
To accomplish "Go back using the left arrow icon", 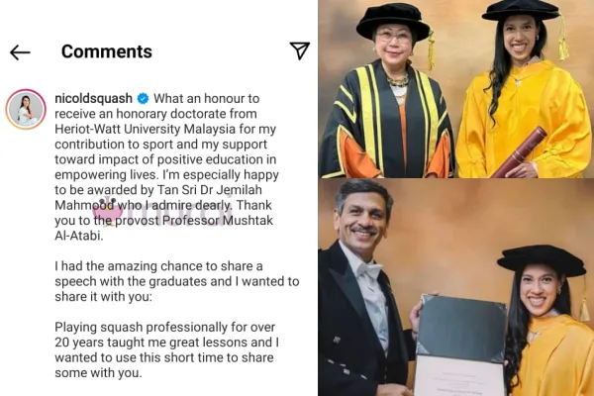I will [20, 52].
